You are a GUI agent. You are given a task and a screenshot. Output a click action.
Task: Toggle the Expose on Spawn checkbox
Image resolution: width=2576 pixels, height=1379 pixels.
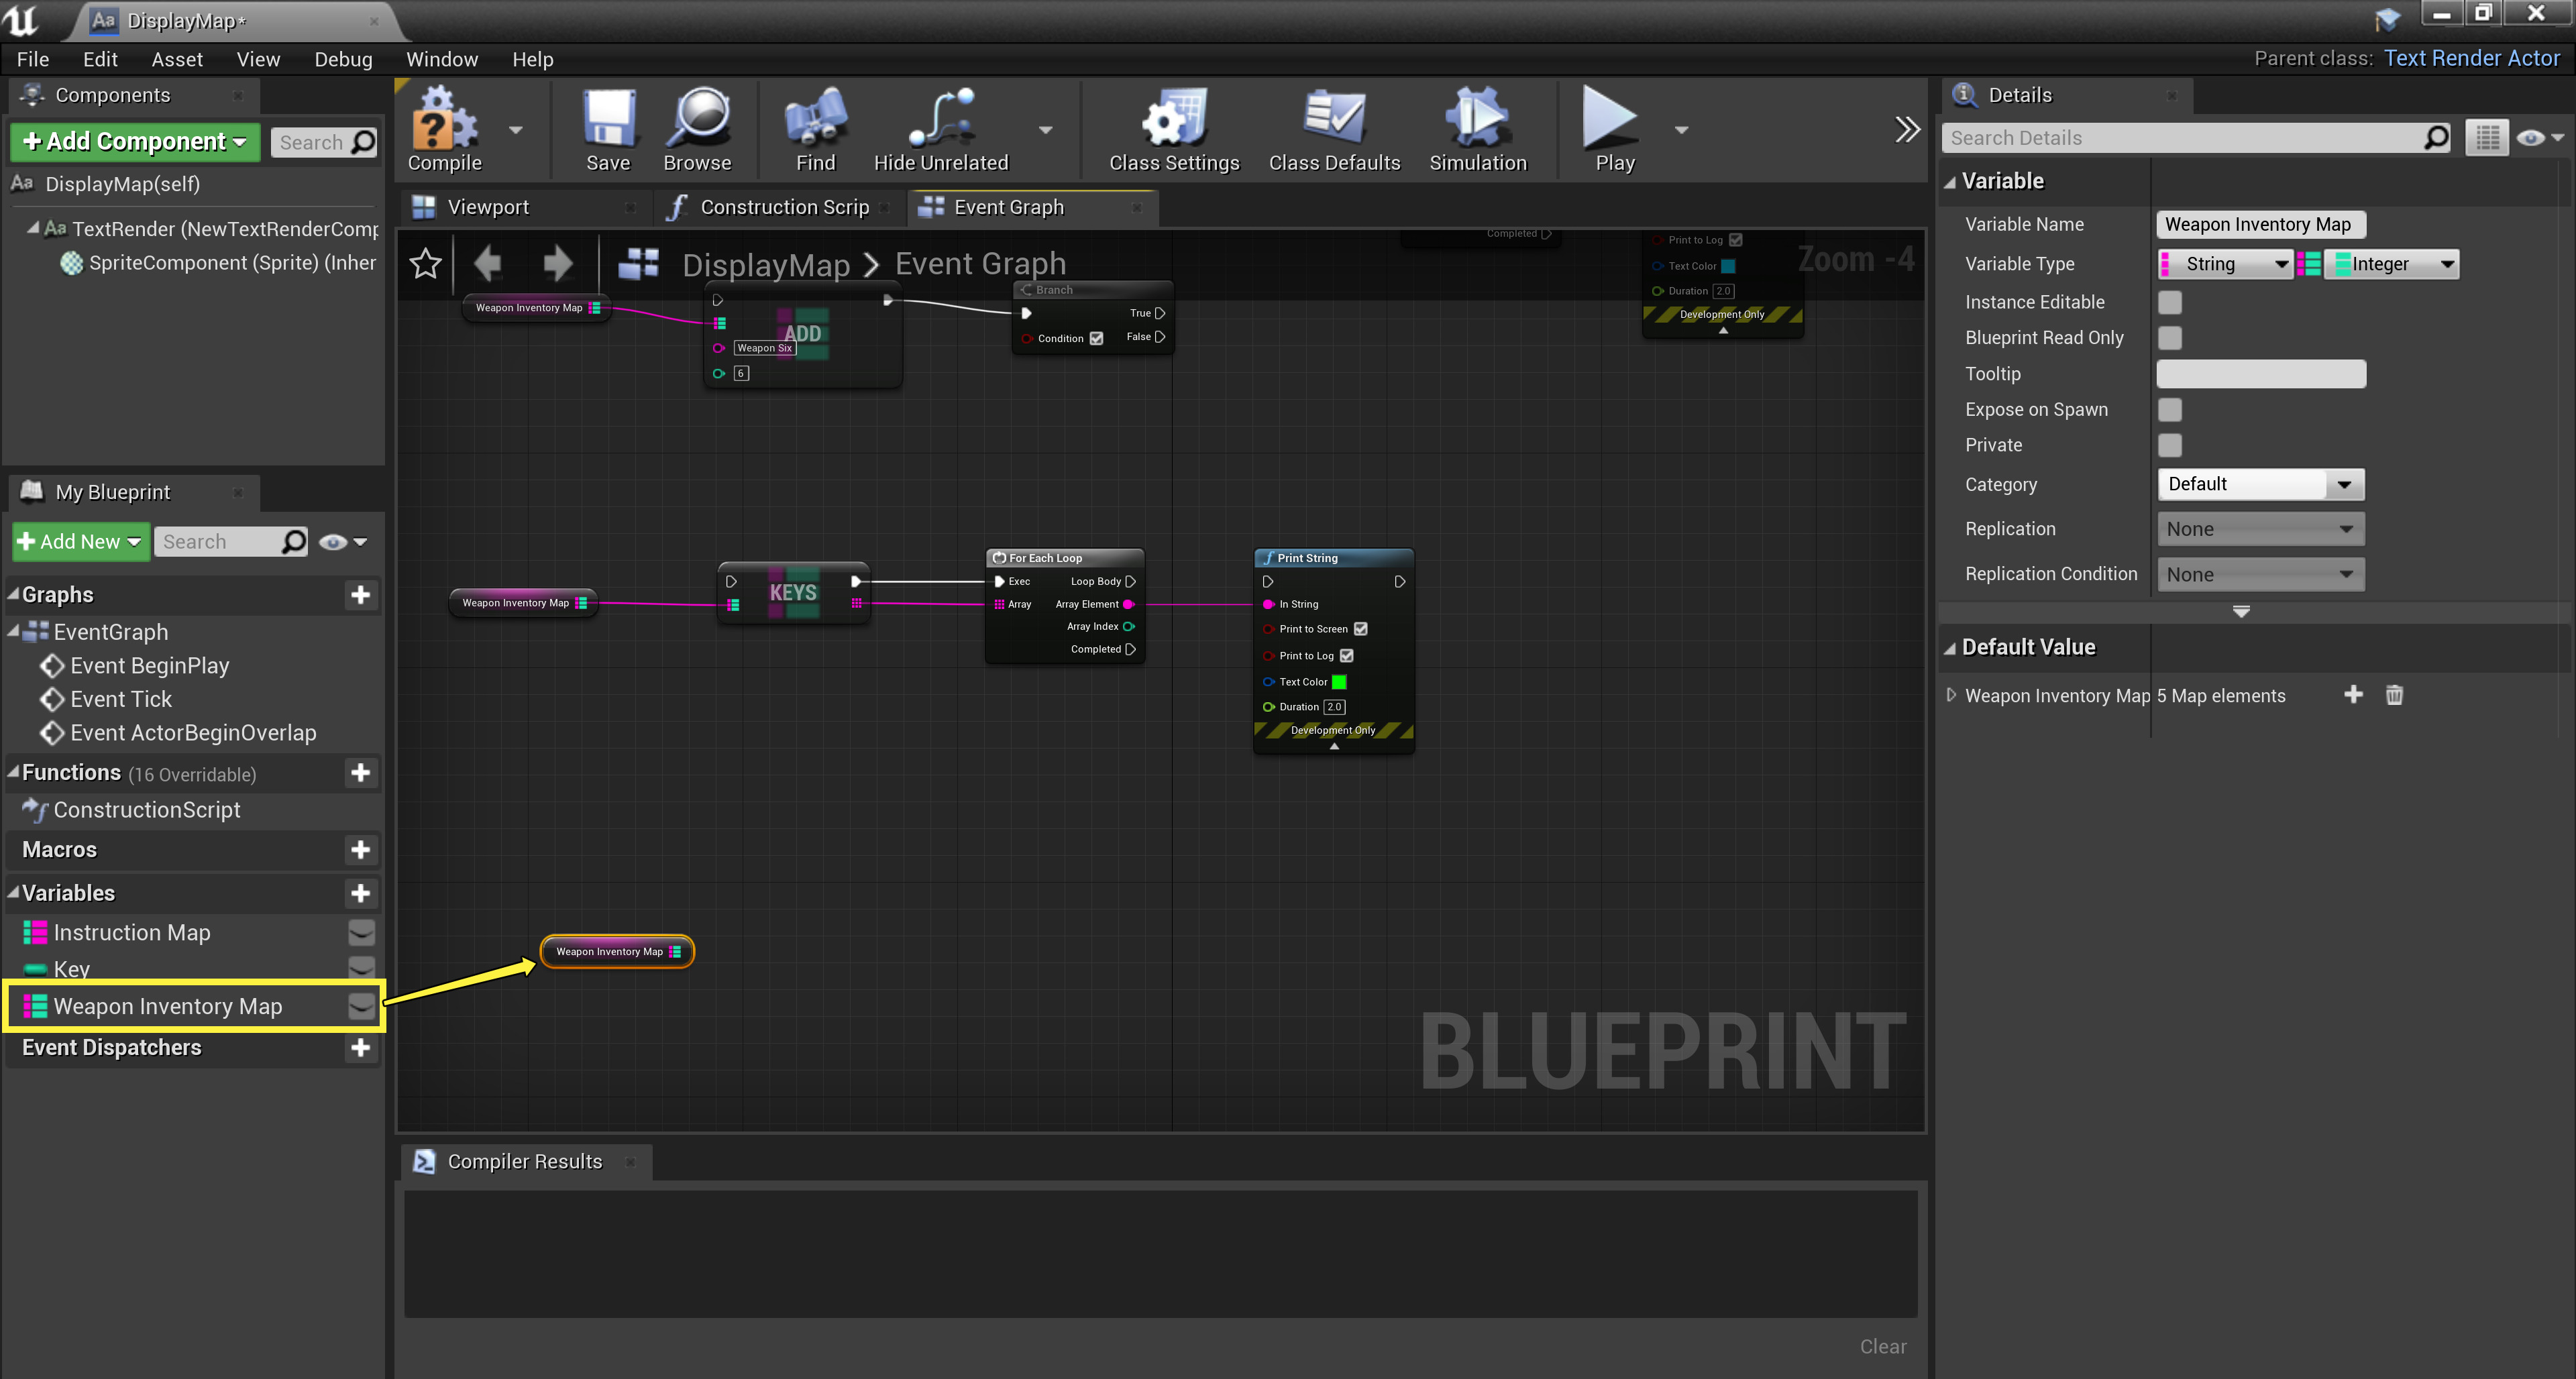[x=2170, y=410]
